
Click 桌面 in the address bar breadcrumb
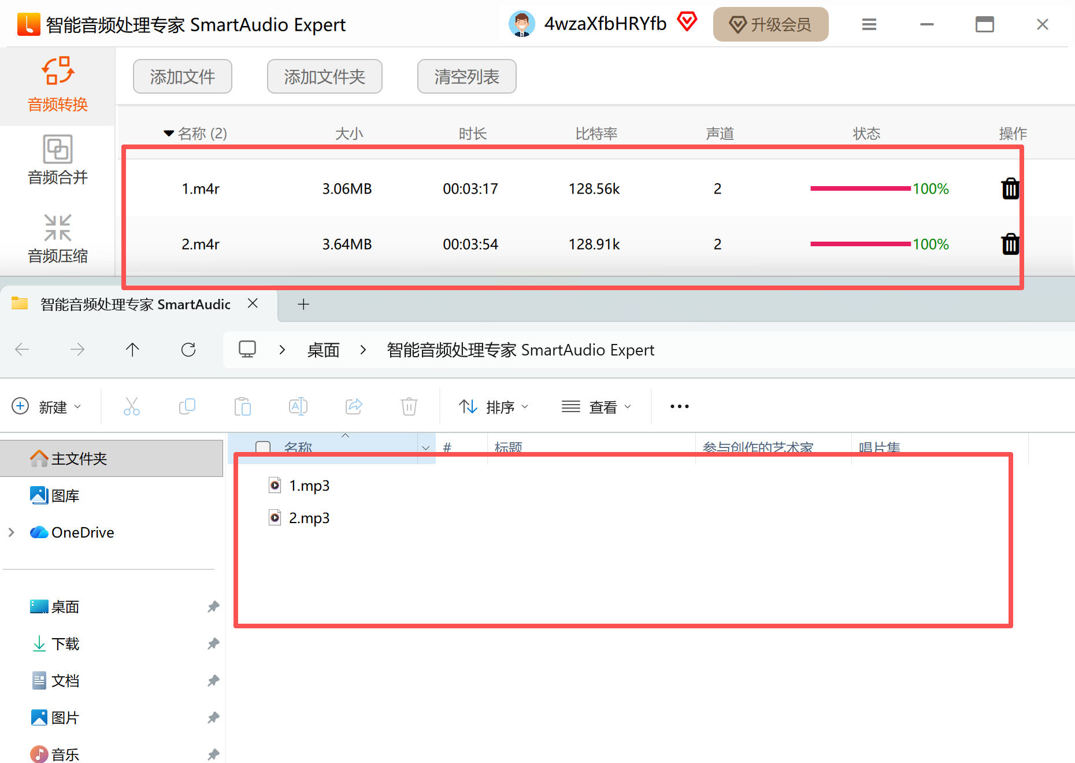tap(324, 350)
